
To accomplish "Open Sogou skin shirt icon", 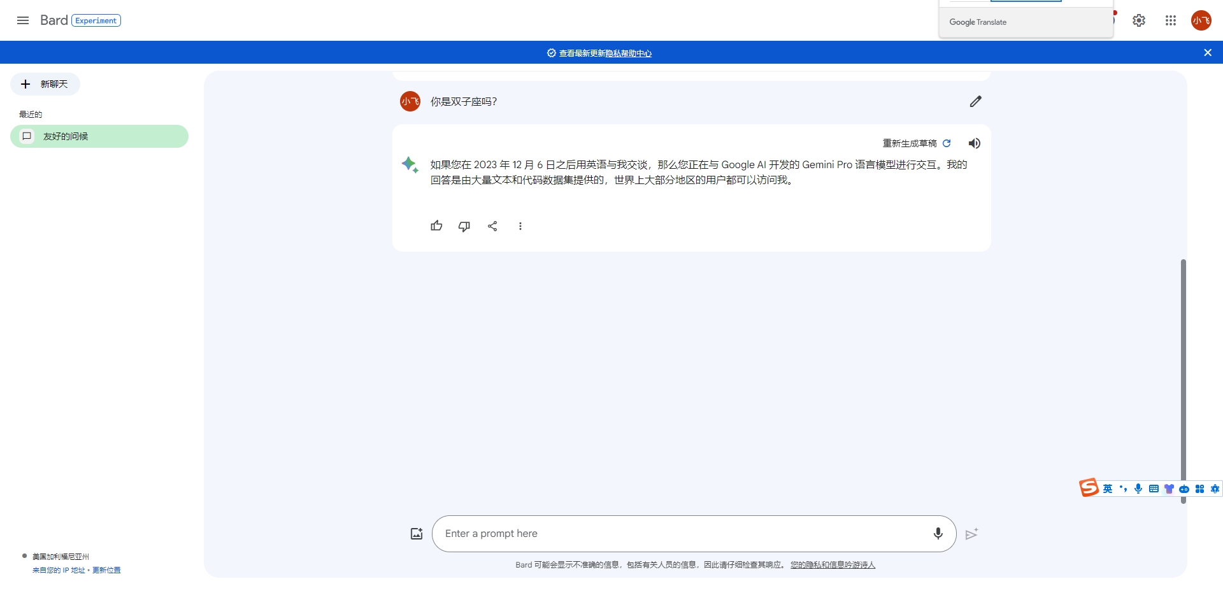I will click(x=1169, y=489).
